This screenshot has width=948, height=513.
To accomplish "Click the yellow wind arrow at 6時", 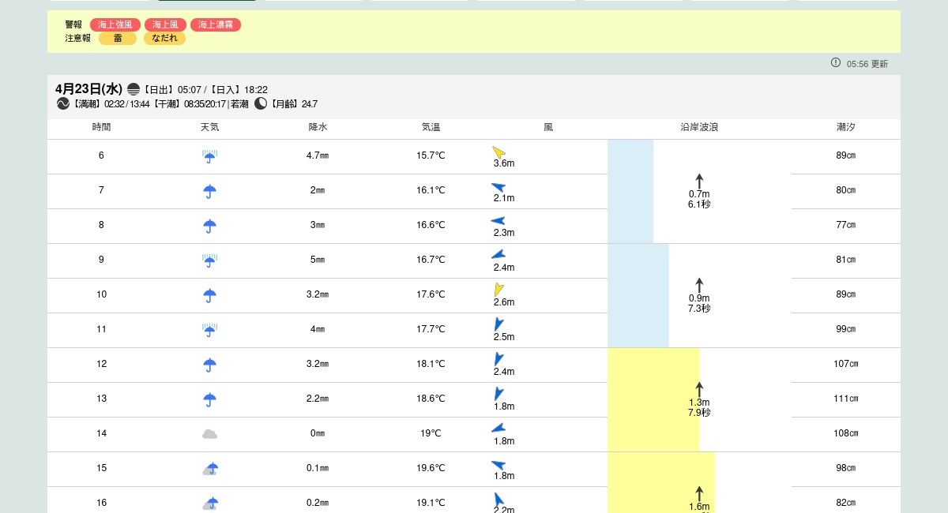I will (498, 152).
